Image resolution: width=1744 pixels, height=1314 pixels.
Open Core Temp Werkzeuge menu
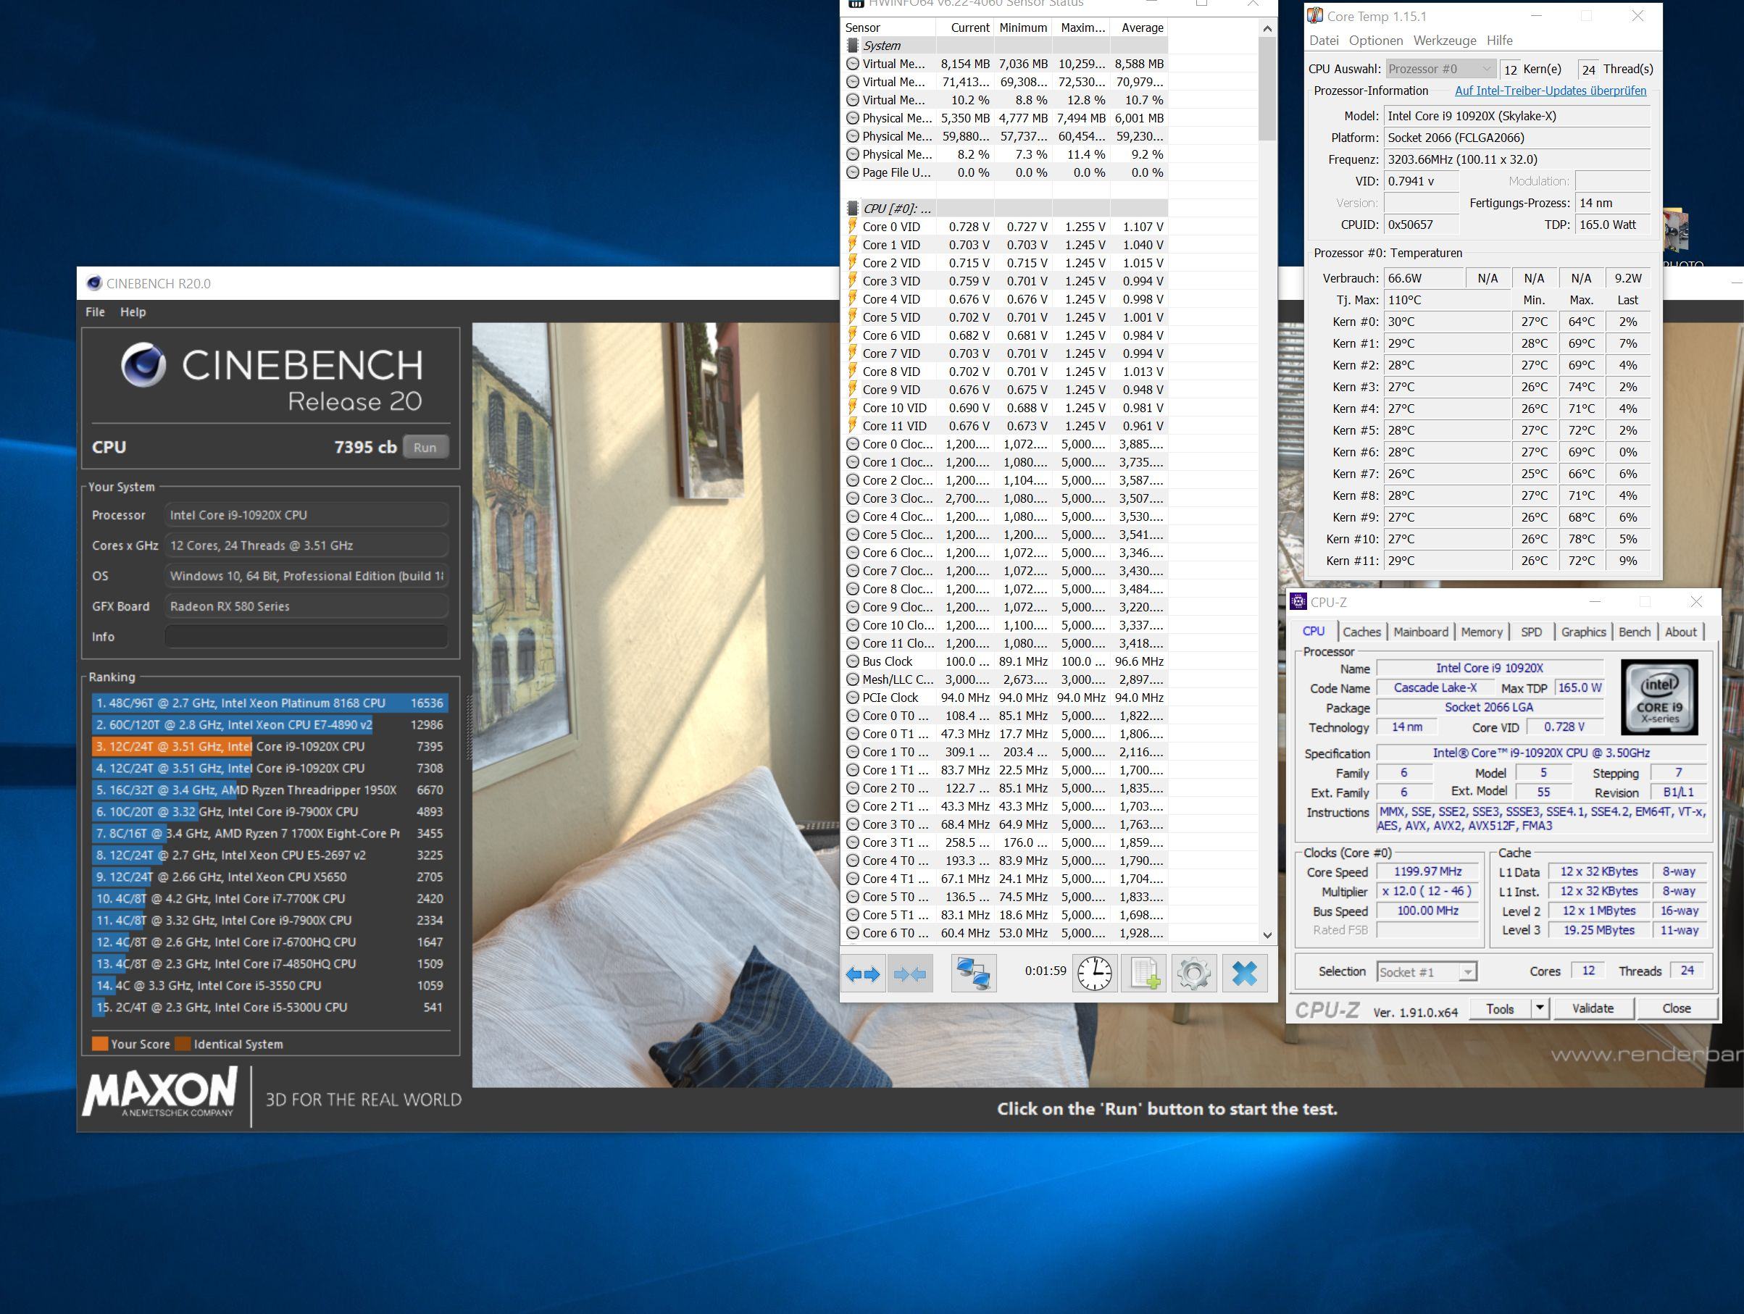[x=1445, y=40]
